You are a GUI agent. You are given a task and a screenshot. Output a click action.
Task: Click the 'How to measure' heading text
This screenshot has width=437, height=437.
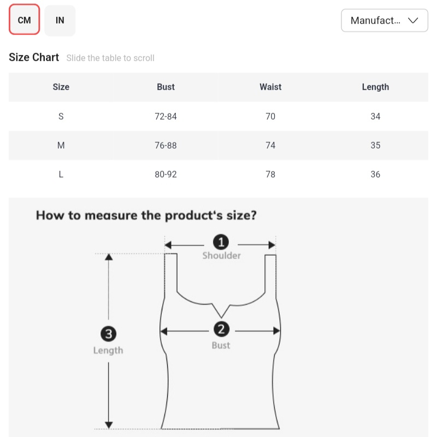point(146,215)
